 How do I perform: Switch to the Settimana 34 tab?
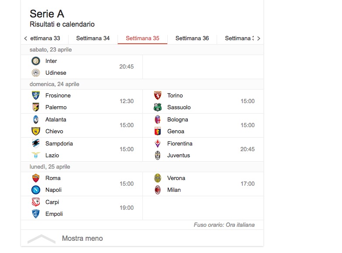tap(93, 38)
